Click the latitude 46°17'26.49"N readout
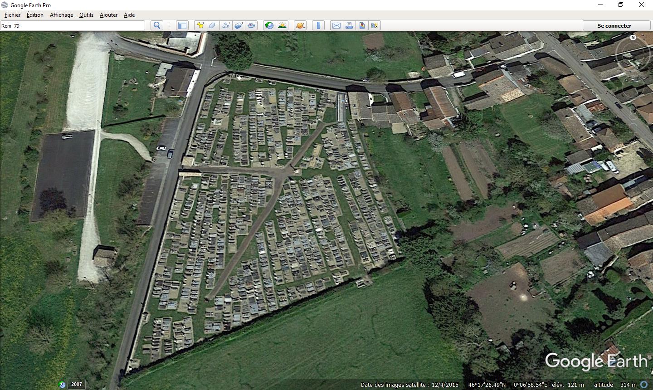Image resolution: width=653 pixels, height=390 pixels. coord(487,385)
